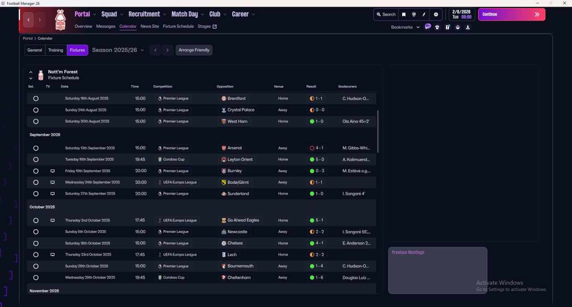Click the Nottingham Forest club badge in header
Screen dimensions: 572x307
click(60, 20)
